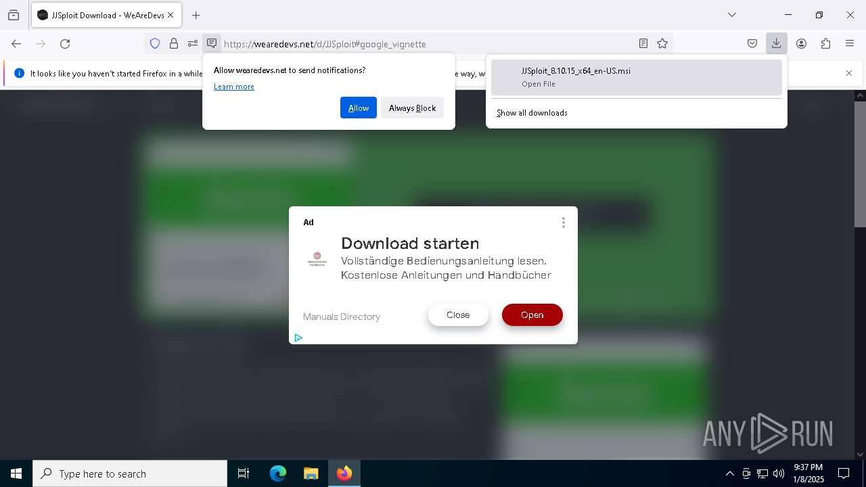Show hidden system tray icons

point(729,473)
